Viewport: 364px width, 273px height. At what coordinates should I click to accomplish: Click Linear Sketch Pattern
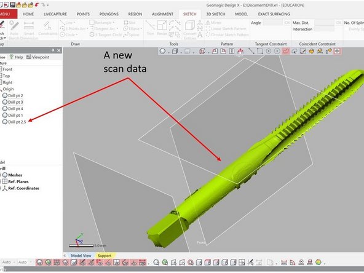[x=226, y=28]
